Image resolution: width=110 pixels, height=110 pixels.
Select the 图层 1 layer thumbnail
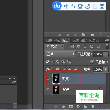click(x=56, y=79)
